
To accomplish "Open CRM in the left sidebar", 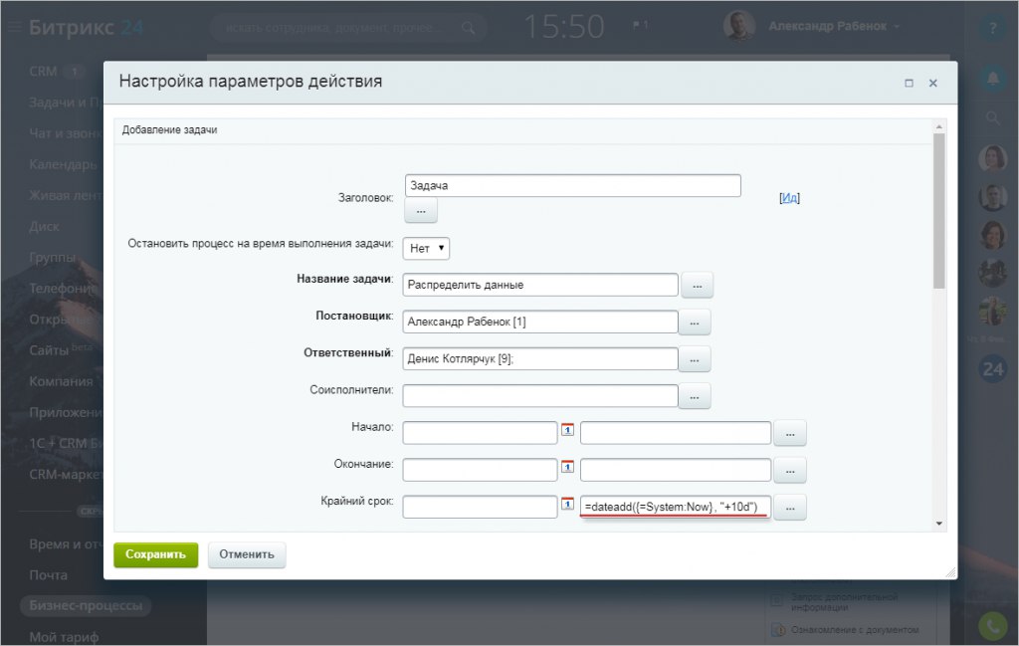I will (43, 72).
